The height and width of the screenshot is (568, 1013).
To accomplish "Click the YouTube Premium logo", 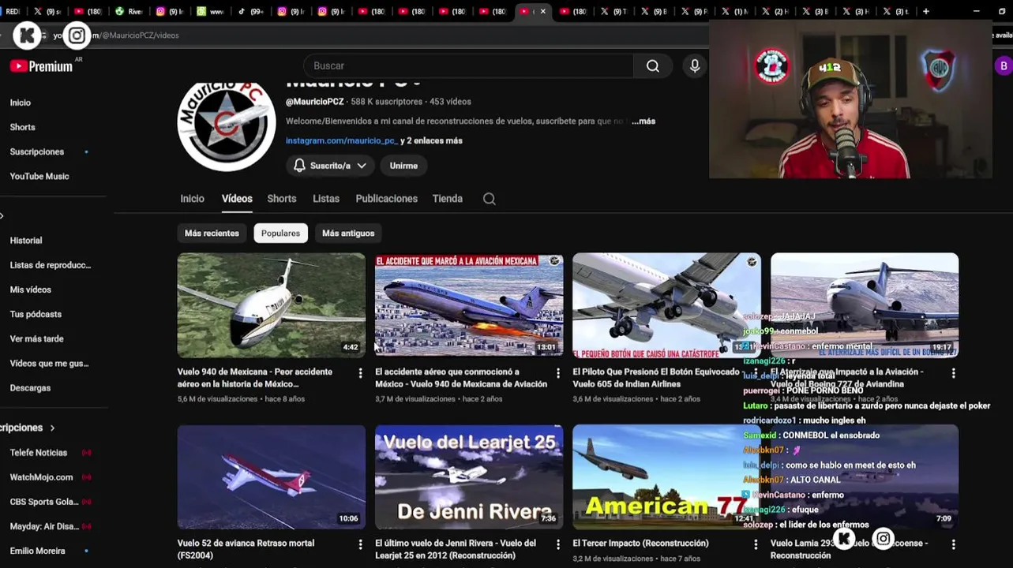I will 41,66.
